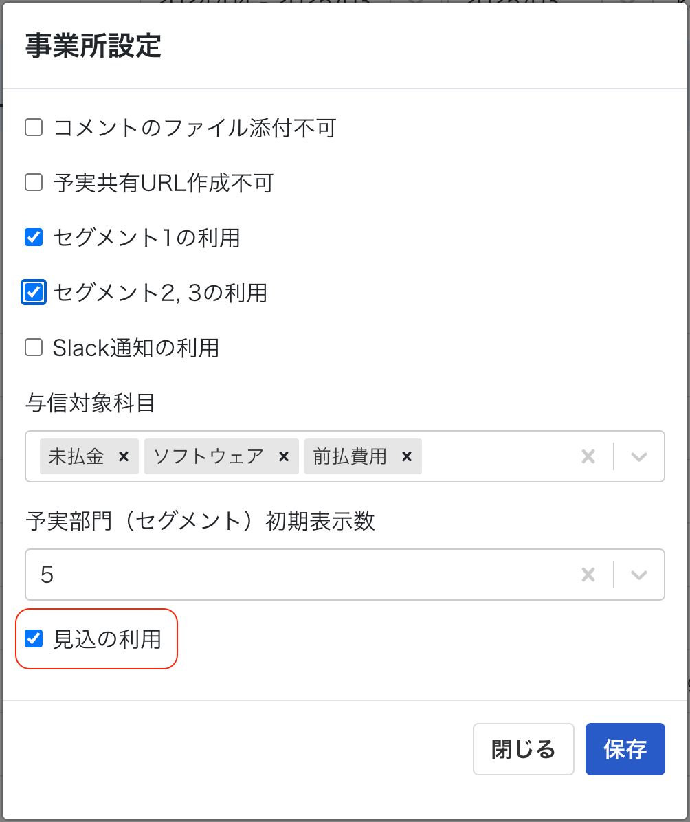Select the 未払金 tag label
Image resolution: width=690 pixels, height=822 pixels.
tap(76, 456)
